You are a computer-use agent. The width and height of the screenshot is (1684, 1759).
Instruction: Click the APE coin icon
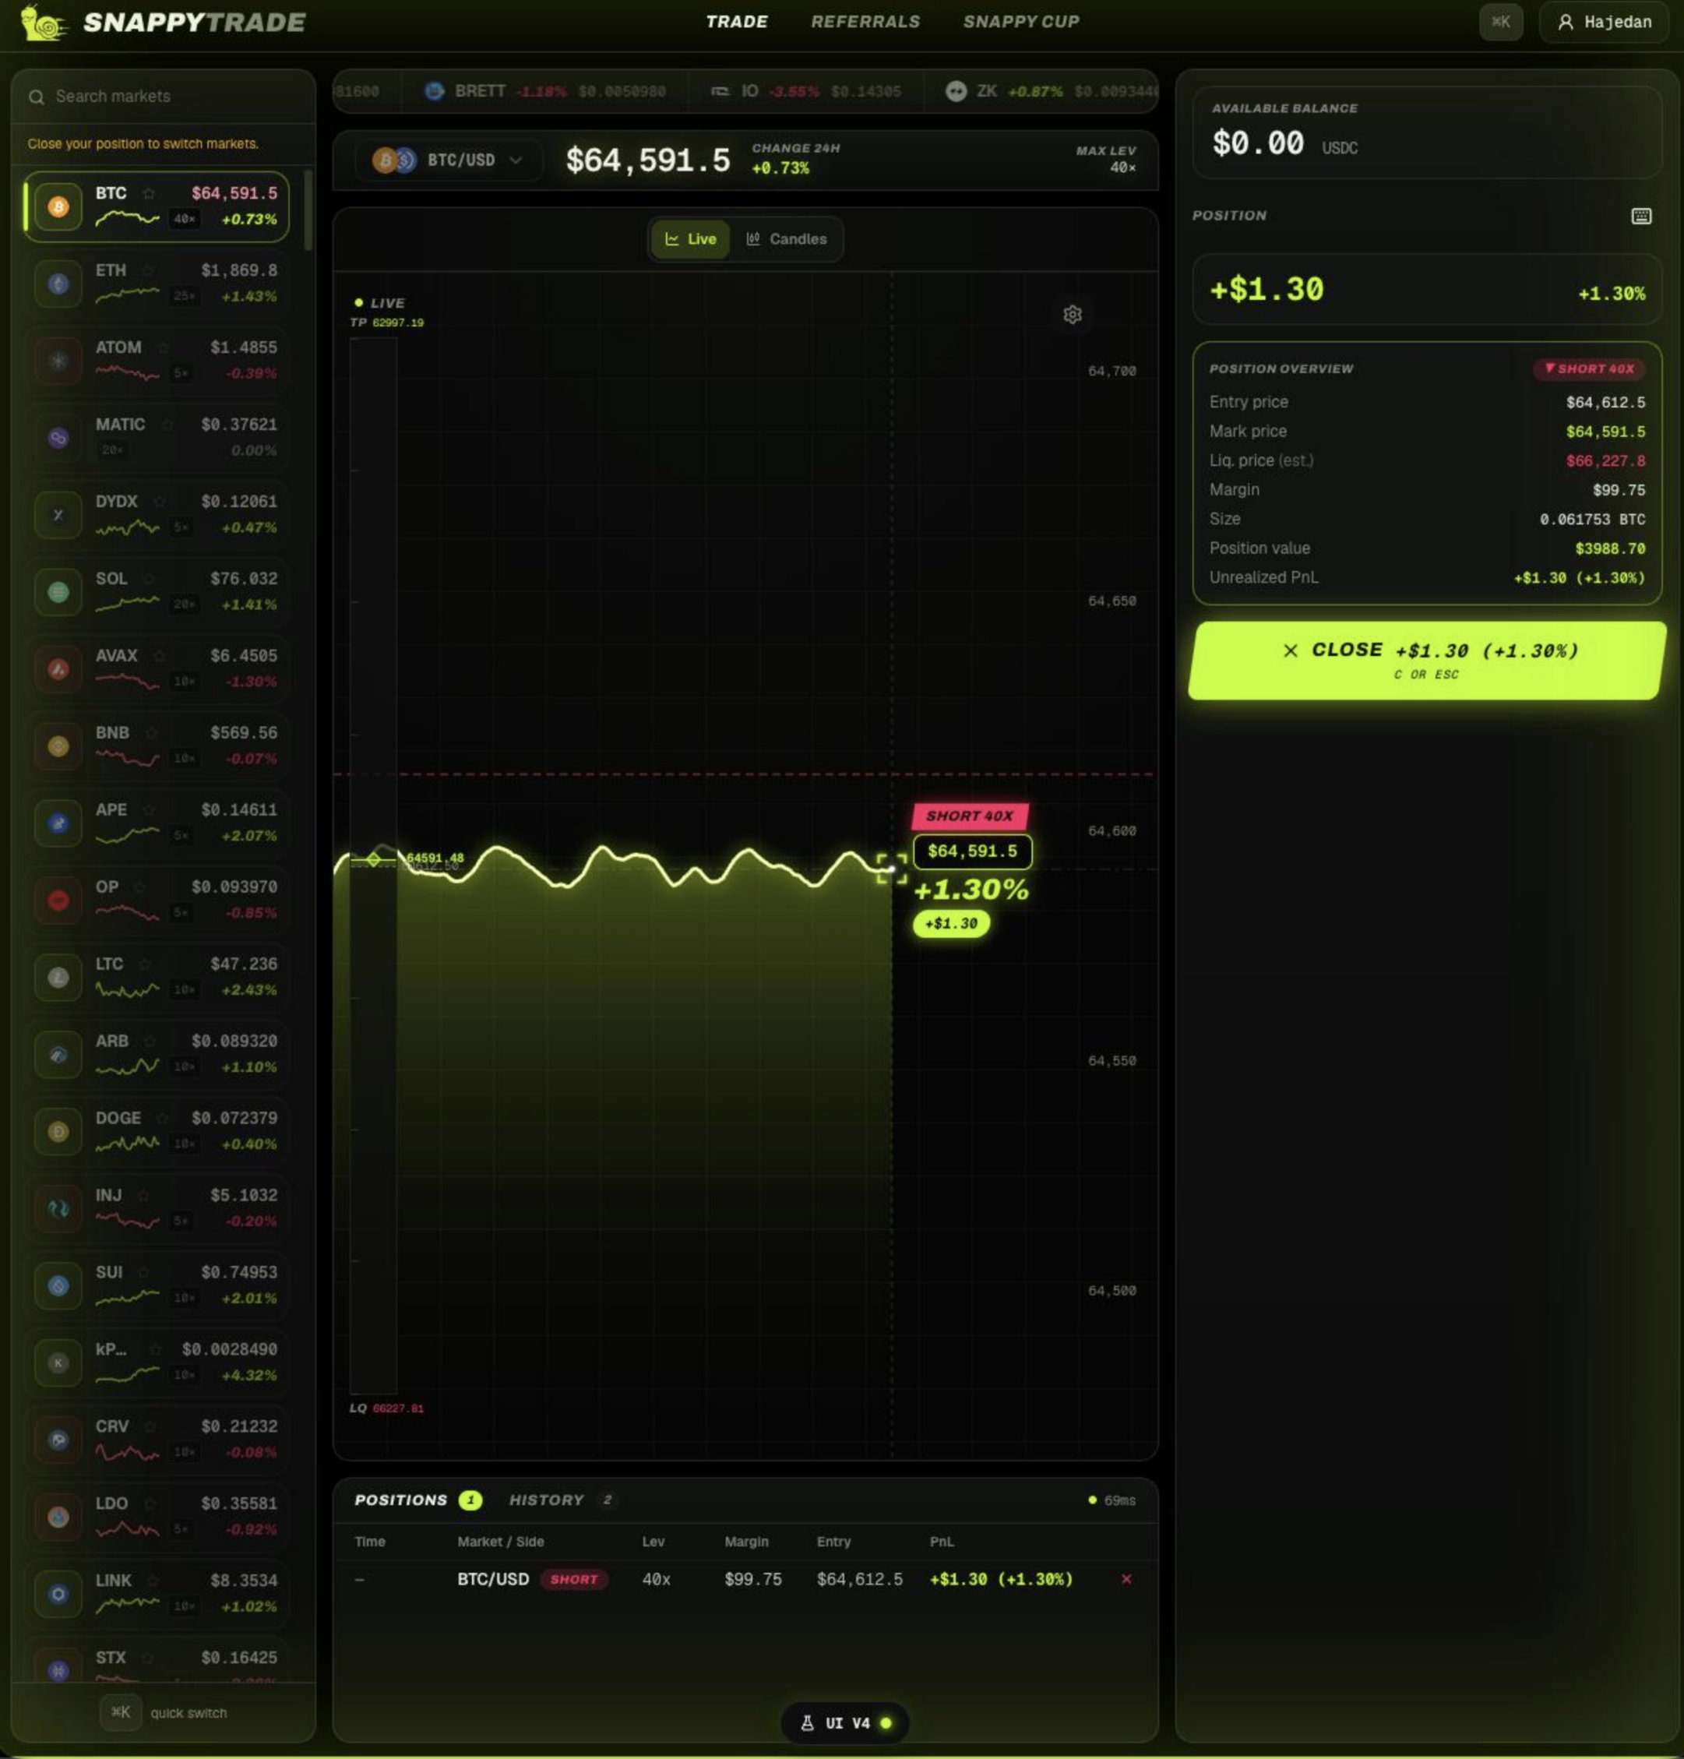(x=58, y=823)
